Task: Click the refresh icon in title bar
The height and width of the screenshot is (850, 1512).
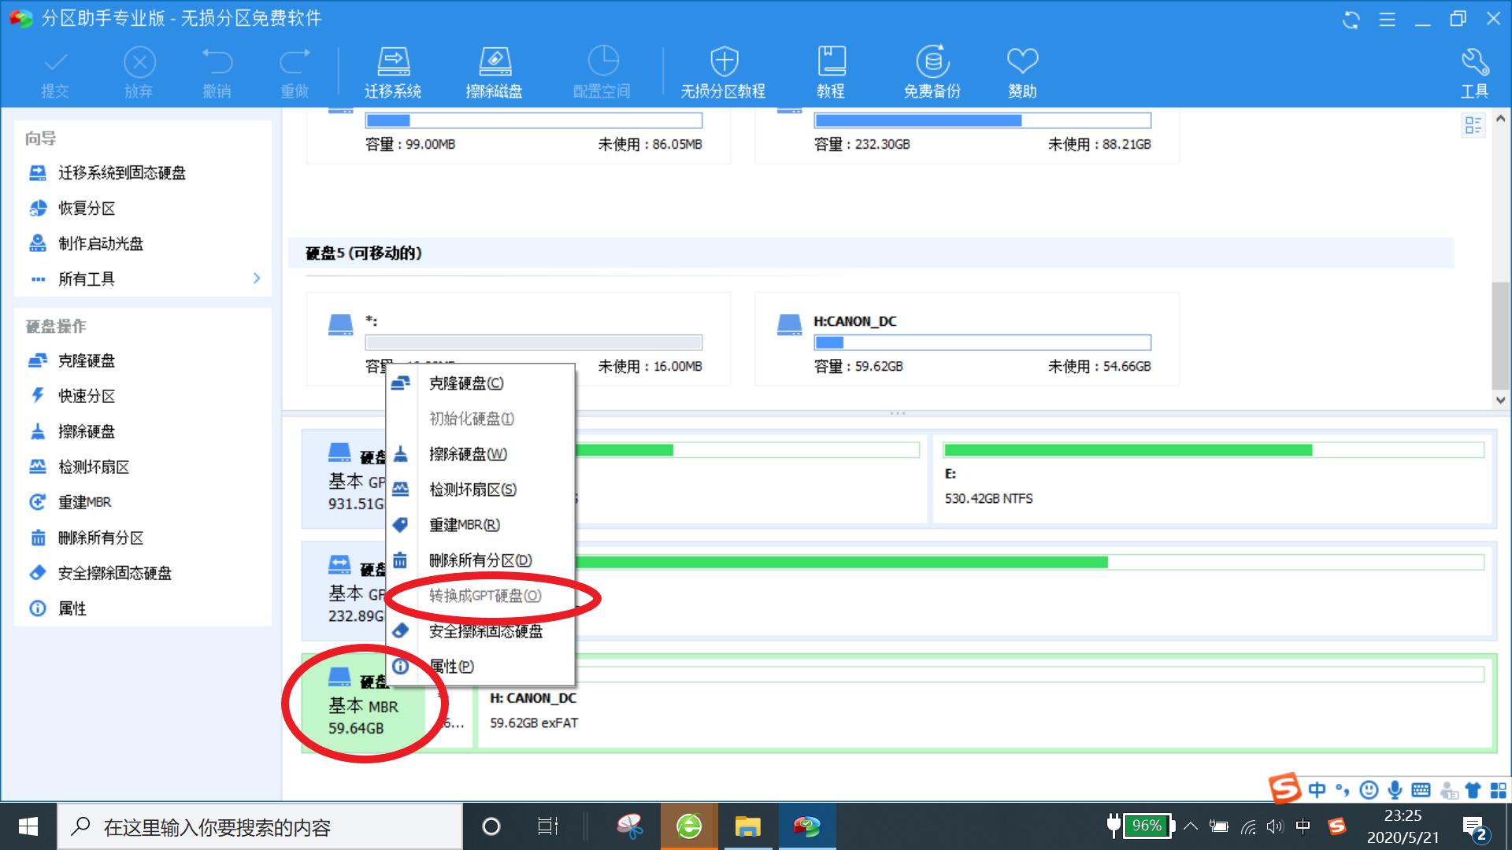Action: (1351, 20)
